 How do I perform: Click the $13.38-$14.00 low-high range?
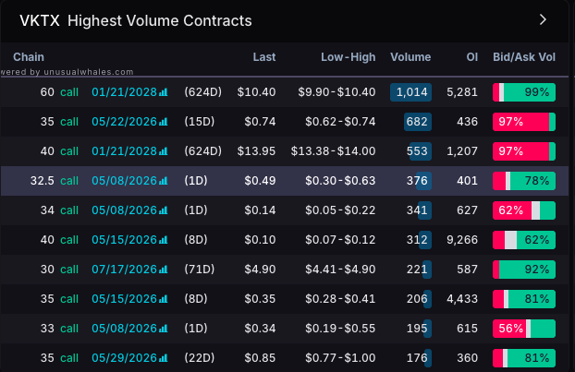click(x=333, y=151)
